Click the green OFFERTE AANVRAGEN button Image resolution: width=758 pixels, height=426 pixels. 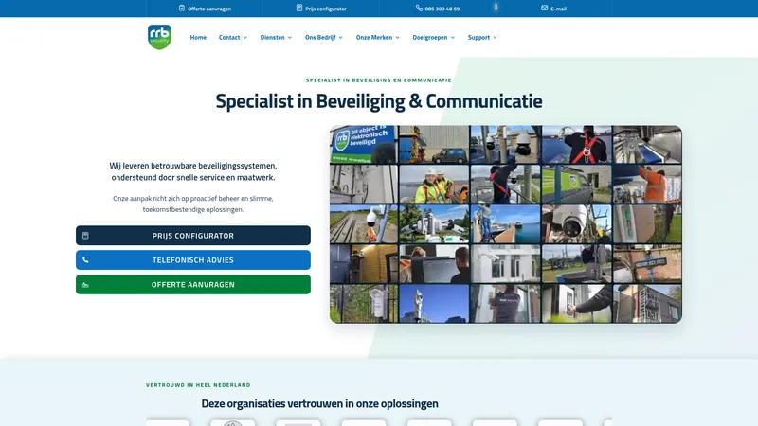193,285
